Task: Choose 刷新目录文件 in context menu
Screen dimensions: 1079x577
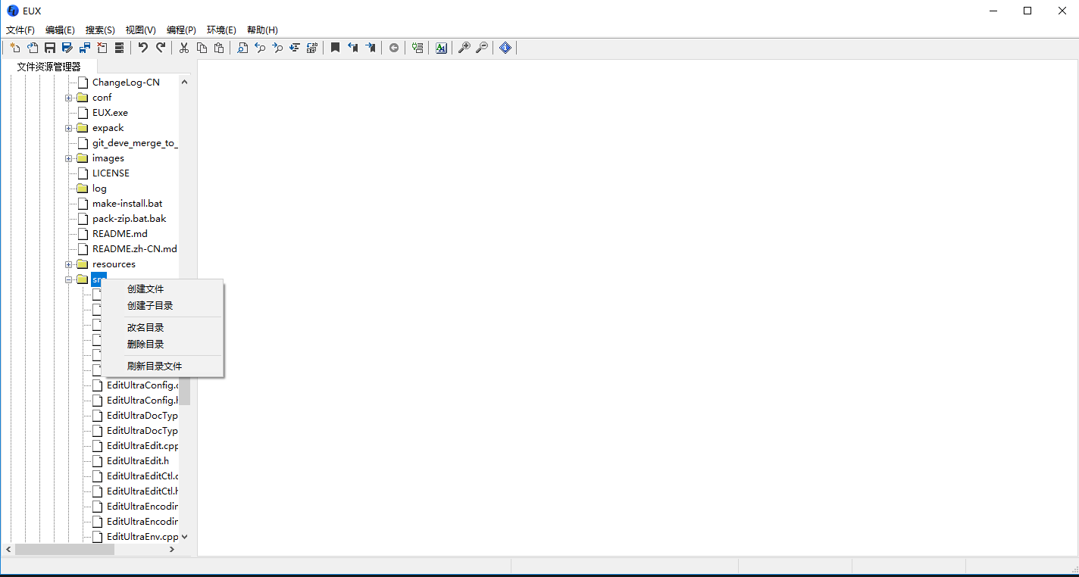Action: pyautogui.click(x=155, y=366)
